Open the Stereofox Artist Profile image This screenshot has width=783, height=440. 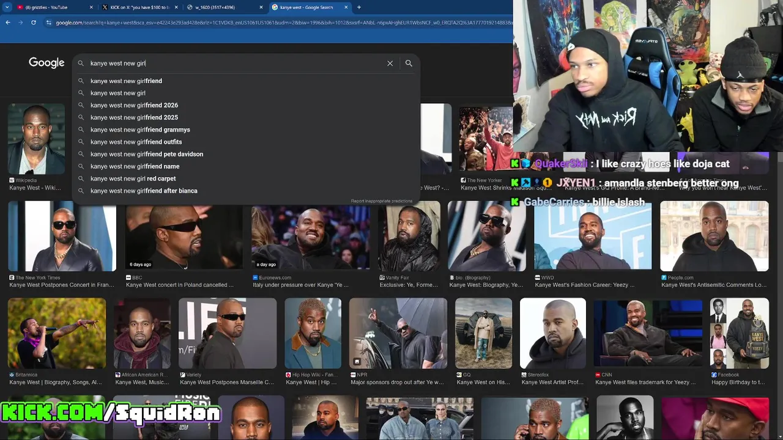point(553,333)
